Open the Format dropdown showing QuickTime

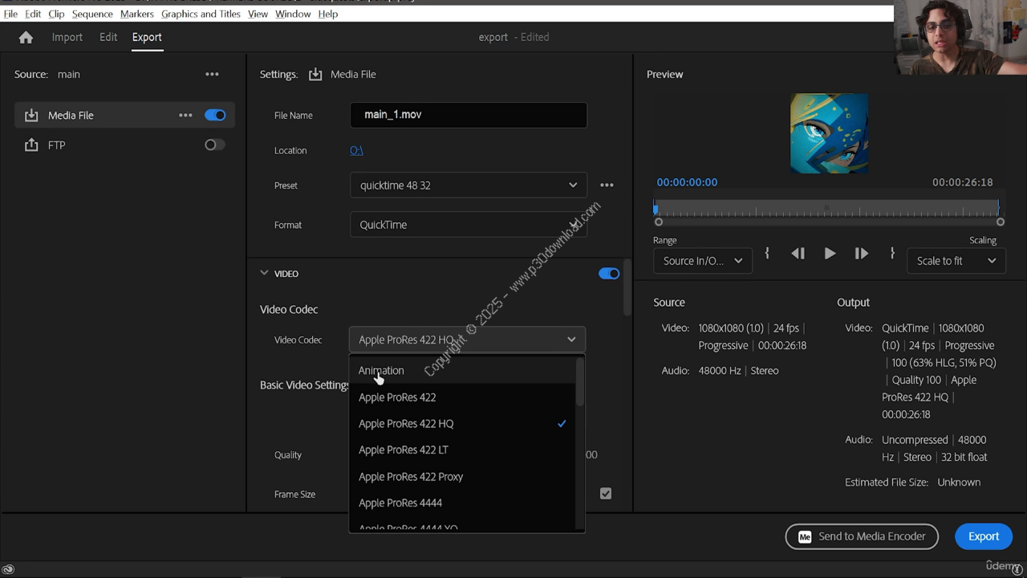(x=469, y=225)
